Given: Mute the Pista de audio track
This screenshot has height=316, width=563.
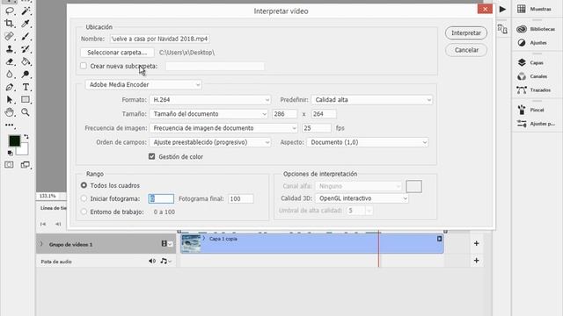Looking at the screenshot, I should tap(152, 262).
